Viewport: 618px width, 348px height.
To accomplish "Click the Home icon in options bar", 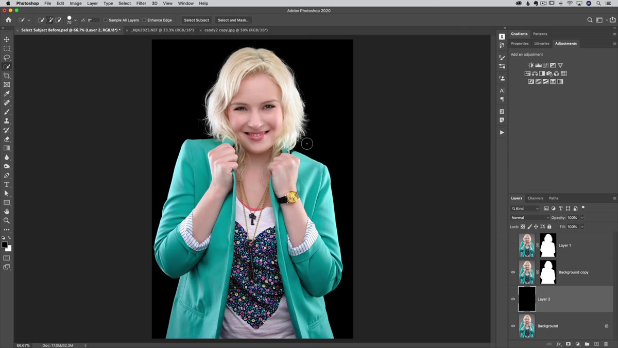I will coord(8,20).
